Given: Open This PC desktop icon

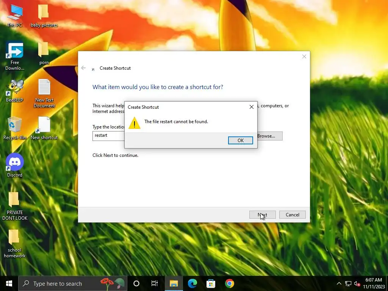Looking at the screenshot, I should (15, 16).
